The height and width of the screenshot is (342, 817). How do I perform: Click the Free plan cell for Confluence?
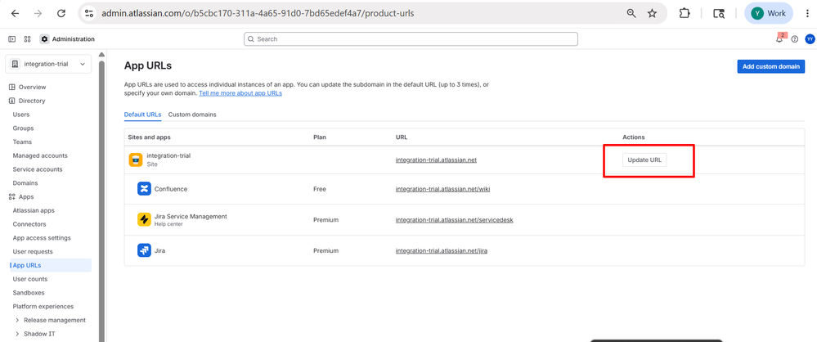pos(320,189)
